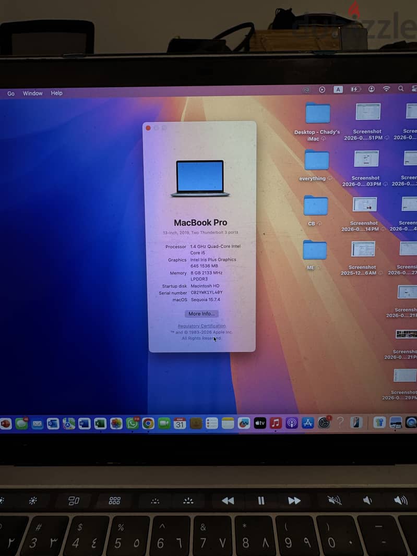Click the MacBook Pro image in About window

coord(200,178)
